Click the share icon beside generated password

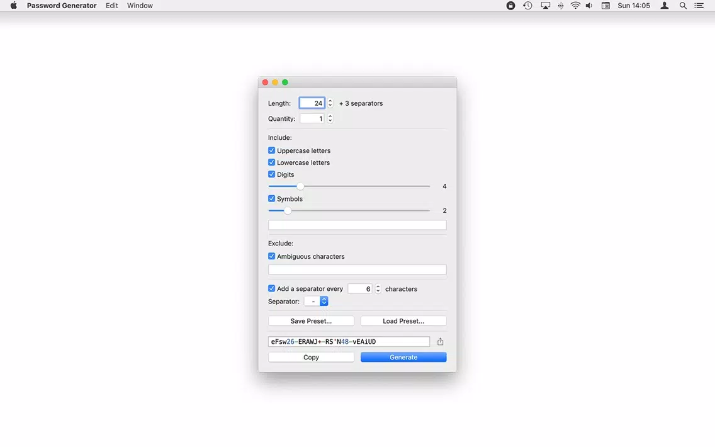[x=440, y=341]
